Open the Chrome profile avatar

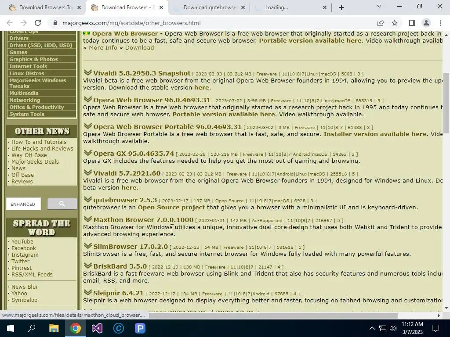[426, 23]
